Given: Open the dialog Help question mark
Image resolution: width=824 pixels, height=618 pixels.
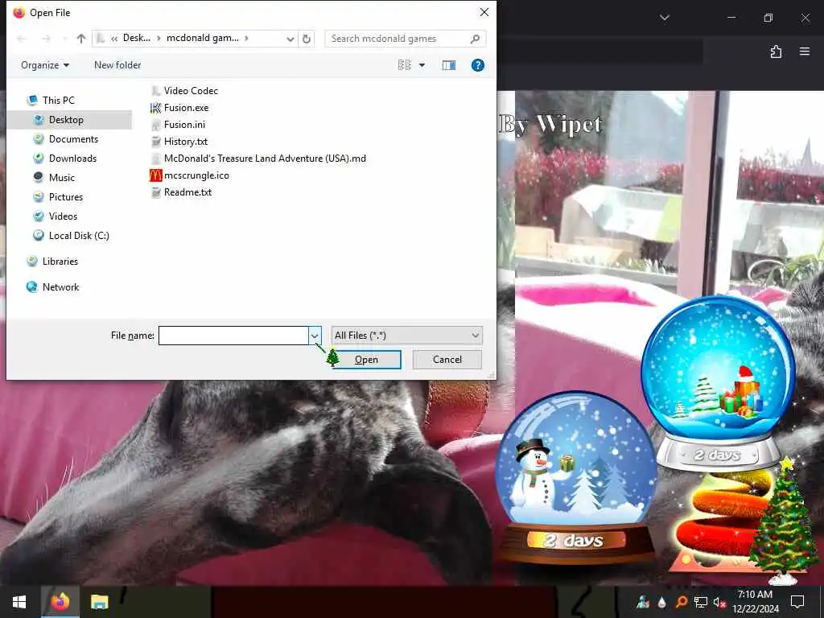Looking at the screenshot, I should tap(478, 65).
